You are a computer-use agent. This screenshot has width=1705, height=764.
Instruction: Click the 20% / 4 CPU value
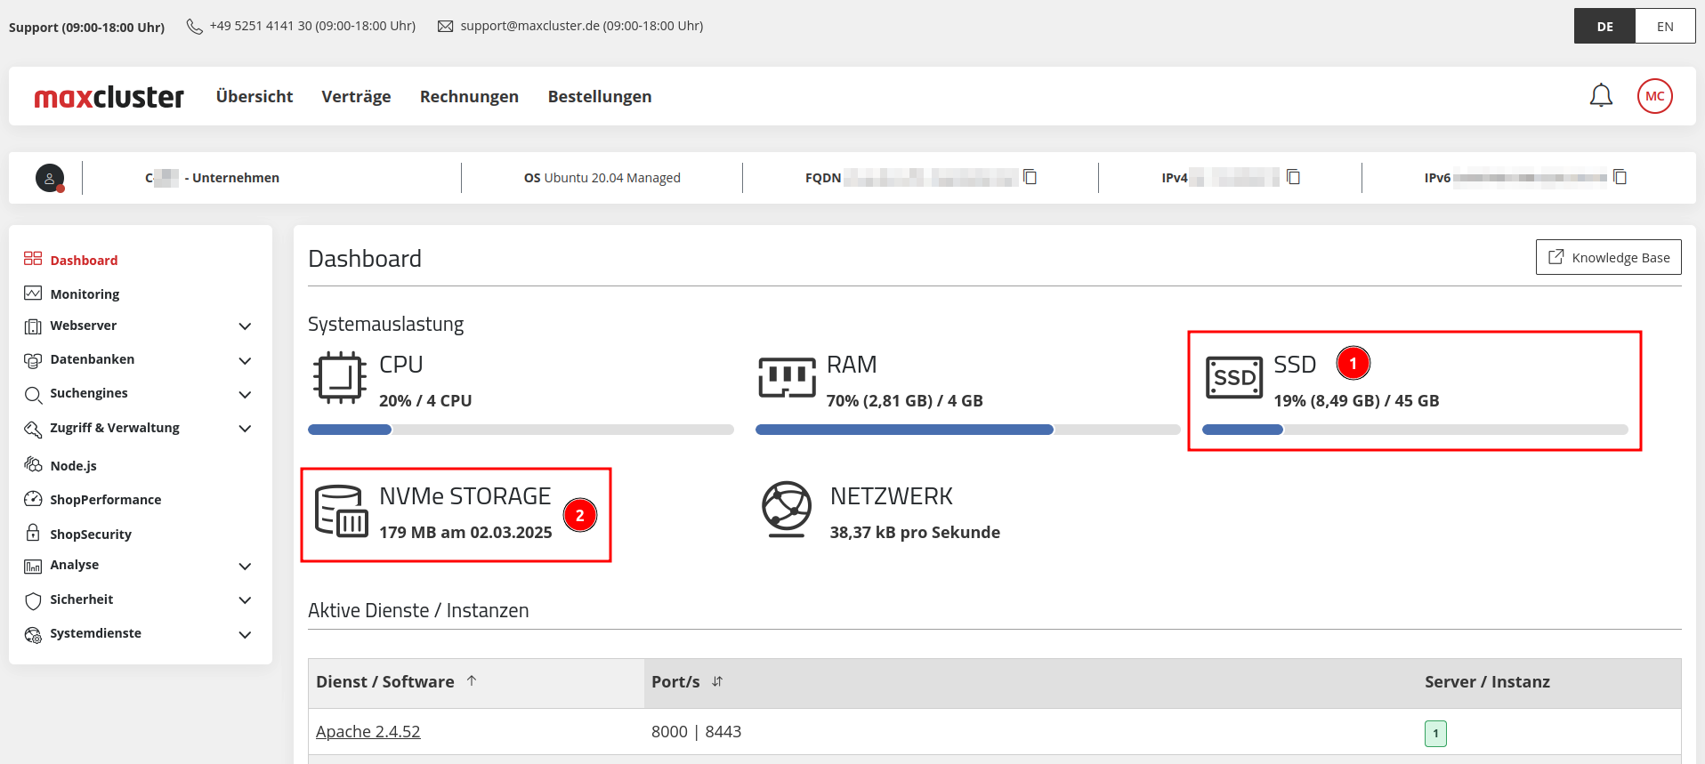(x=425, y=401)
